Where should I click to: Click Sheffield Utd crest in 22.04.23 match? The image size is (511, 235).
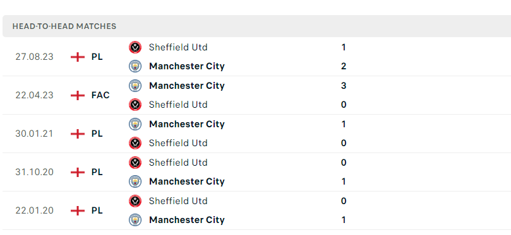tap(135, 105)
